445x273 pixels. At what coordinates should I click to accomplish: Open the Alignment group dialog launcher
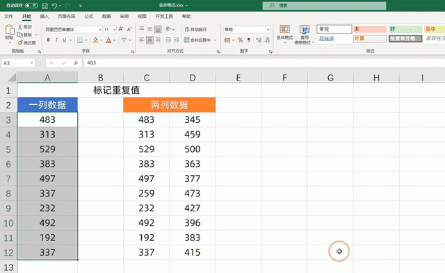click(x=218, y=51)
